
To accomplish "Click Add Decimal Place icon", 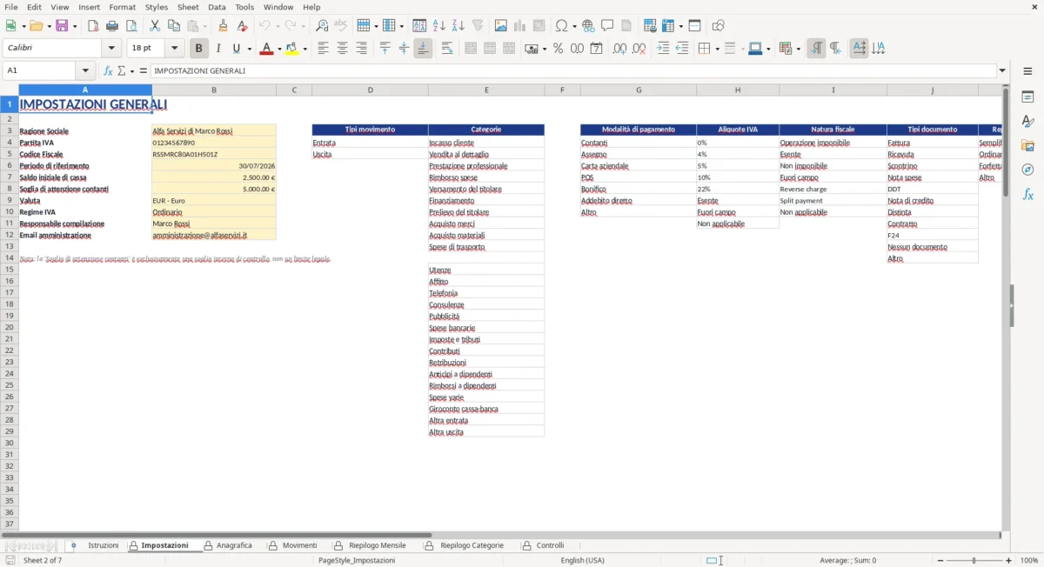I will tap(619, 49).
